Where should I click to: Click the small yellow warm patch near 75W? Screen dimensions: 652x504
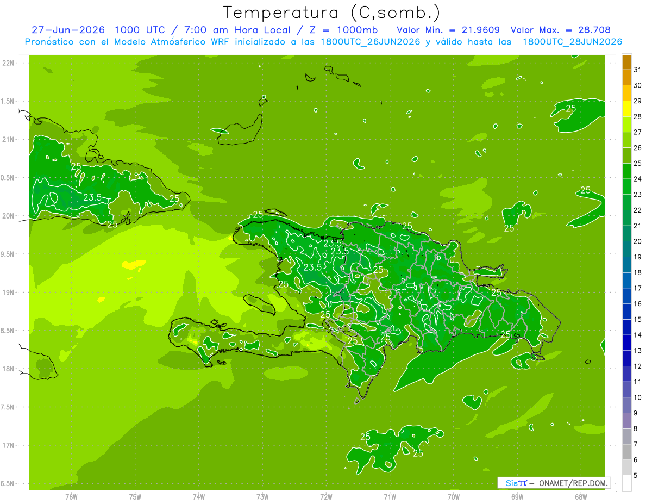pos(134,264)
